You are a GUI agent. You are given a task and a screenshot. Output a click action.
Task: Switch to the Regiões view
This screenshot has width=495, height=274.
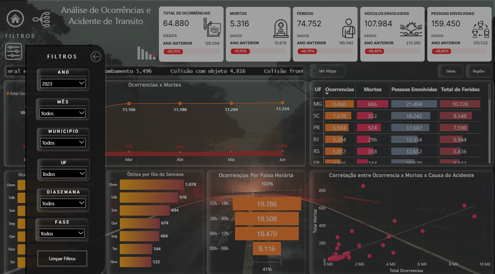click(479, 71)
